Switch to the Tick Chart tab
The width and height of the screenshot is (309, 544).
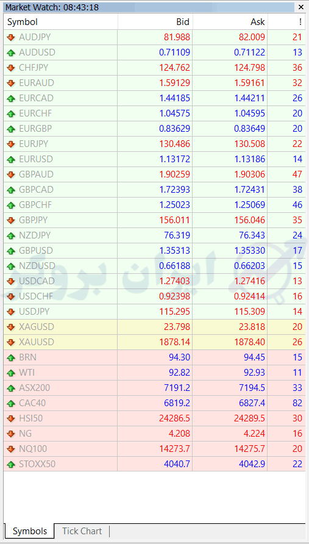[x=82, y=531]
